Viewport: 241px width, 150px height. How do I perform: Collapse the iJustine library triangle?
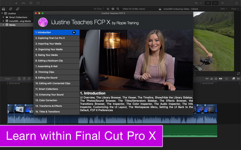point(2,13)
